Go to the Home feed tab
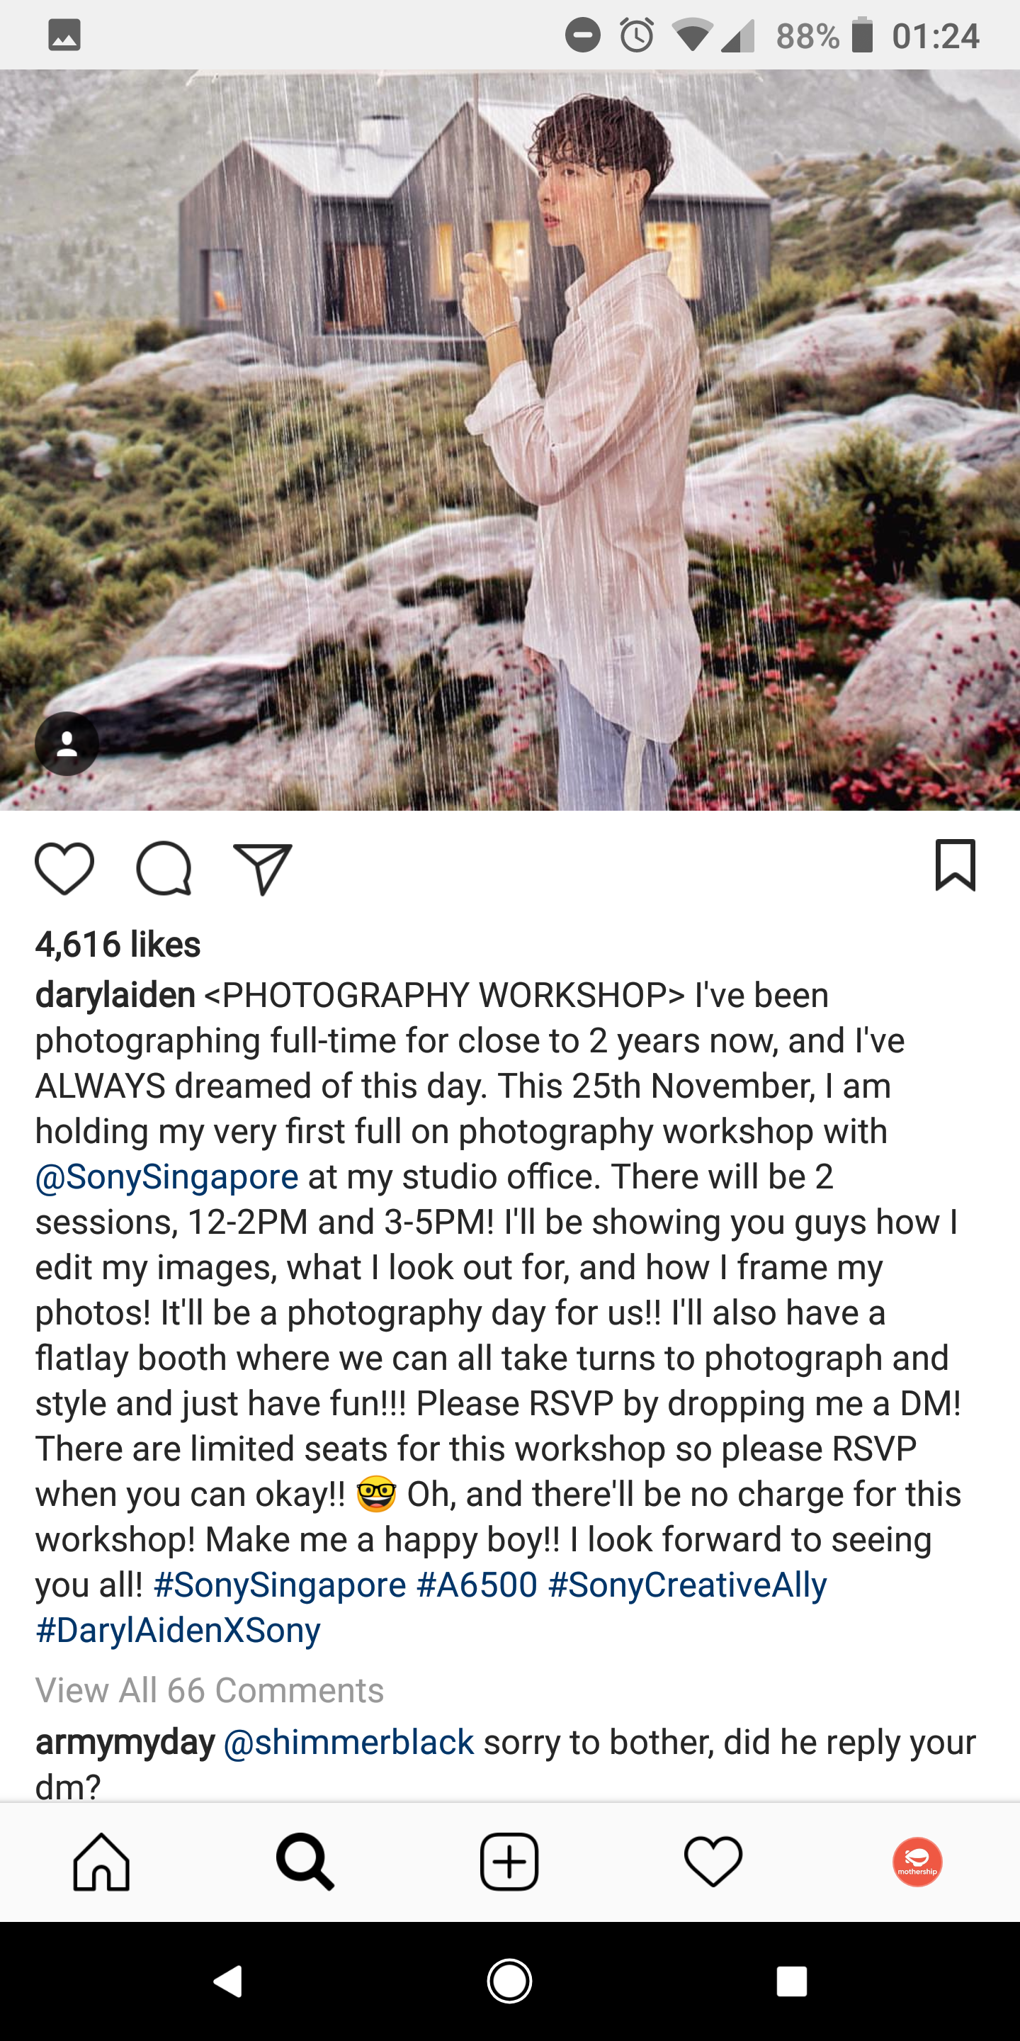Viewport: 1020px width, 2041px height. coord(101,1862)
